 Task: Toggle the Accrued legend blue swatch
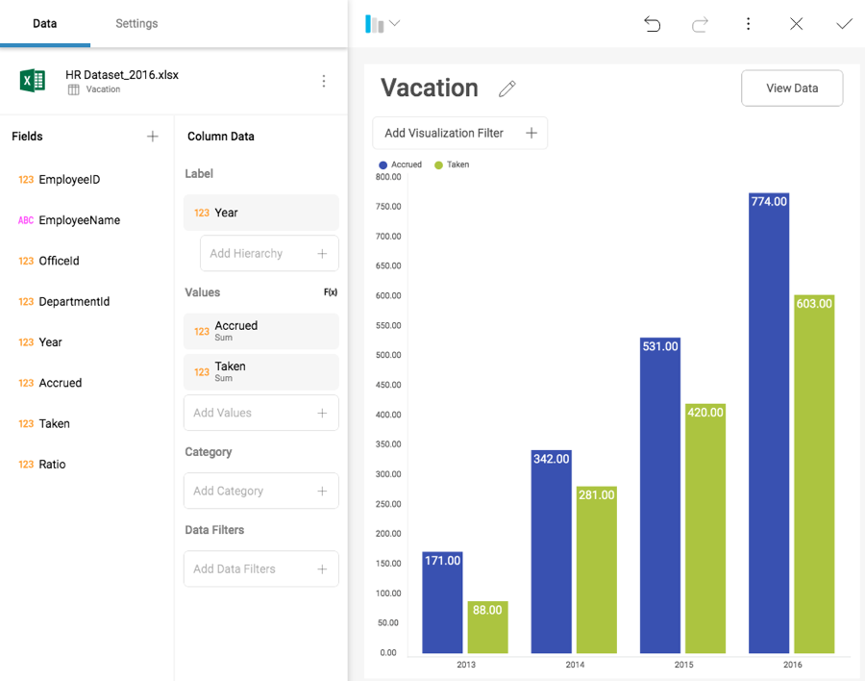click(x=383, y=164)
